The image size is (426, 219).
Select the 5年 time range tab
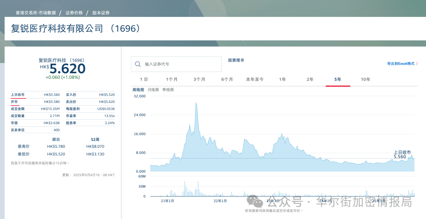pyautogui.click(x=338, y=79)
